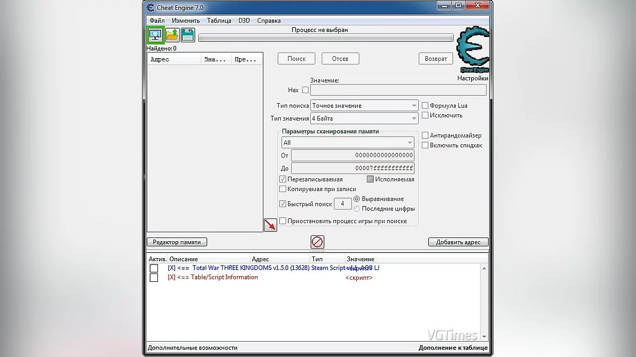The width and height of the screenshot is (636, 357).
Task: Click the red arrow add-to-list icon
Action: [x=270, y=225]
